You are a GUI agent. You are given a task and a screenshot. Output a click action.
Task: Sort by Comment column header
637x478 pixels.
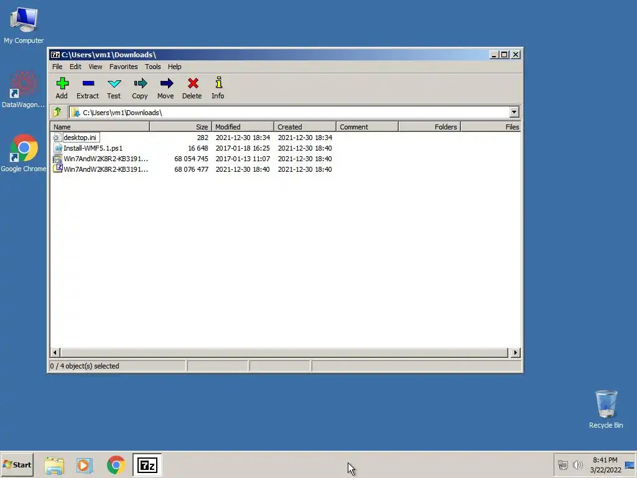tap(367, 127)
